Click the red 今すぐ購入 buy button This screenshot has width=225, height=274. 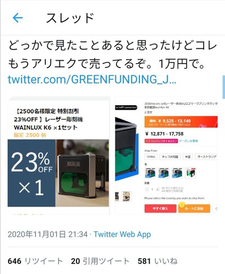pos(160,208)
